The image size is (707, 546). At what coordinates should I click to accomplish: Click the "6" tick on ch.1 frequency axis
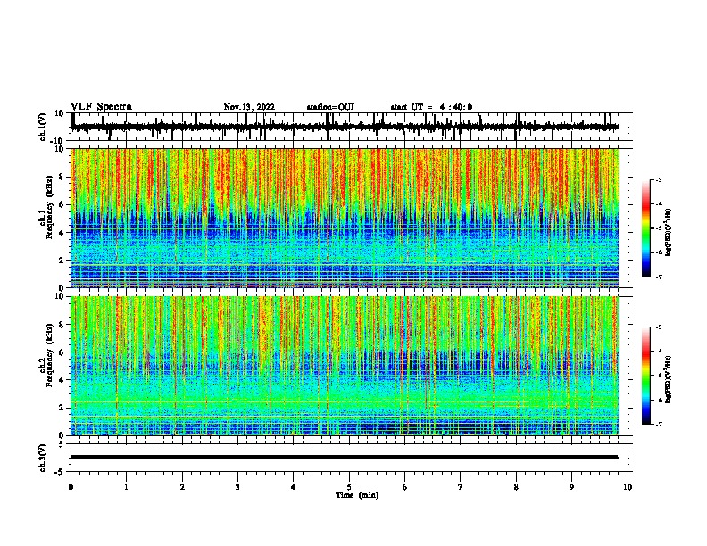tap(62, 204)
